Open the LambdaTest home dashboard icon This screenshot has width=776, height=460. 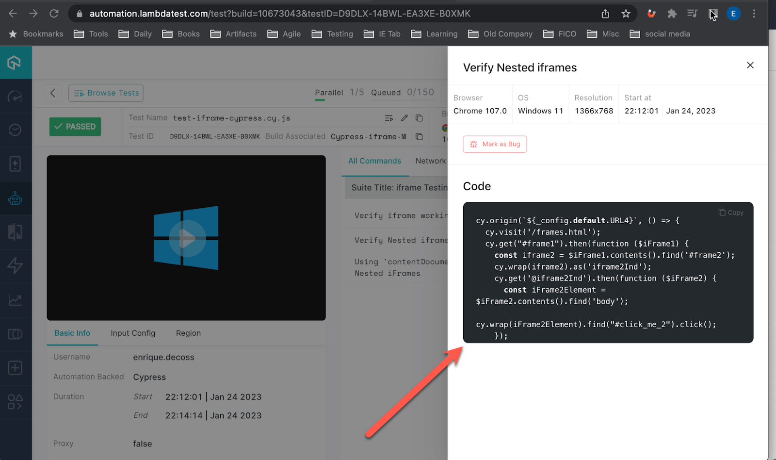coord(16,62)
